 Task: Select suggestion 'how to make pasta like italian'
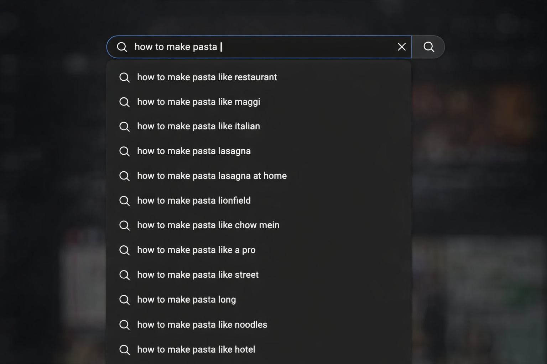[198, 126]
